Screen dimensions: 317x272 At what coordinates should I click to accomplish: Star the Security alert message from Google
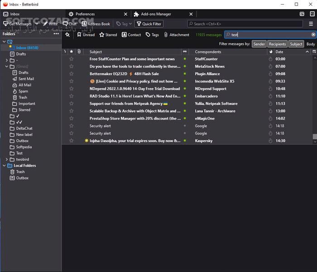(x=71, y=126)
